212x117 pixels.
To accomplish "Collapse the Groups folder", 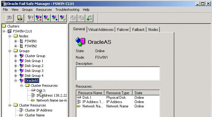I will (10, 51).
